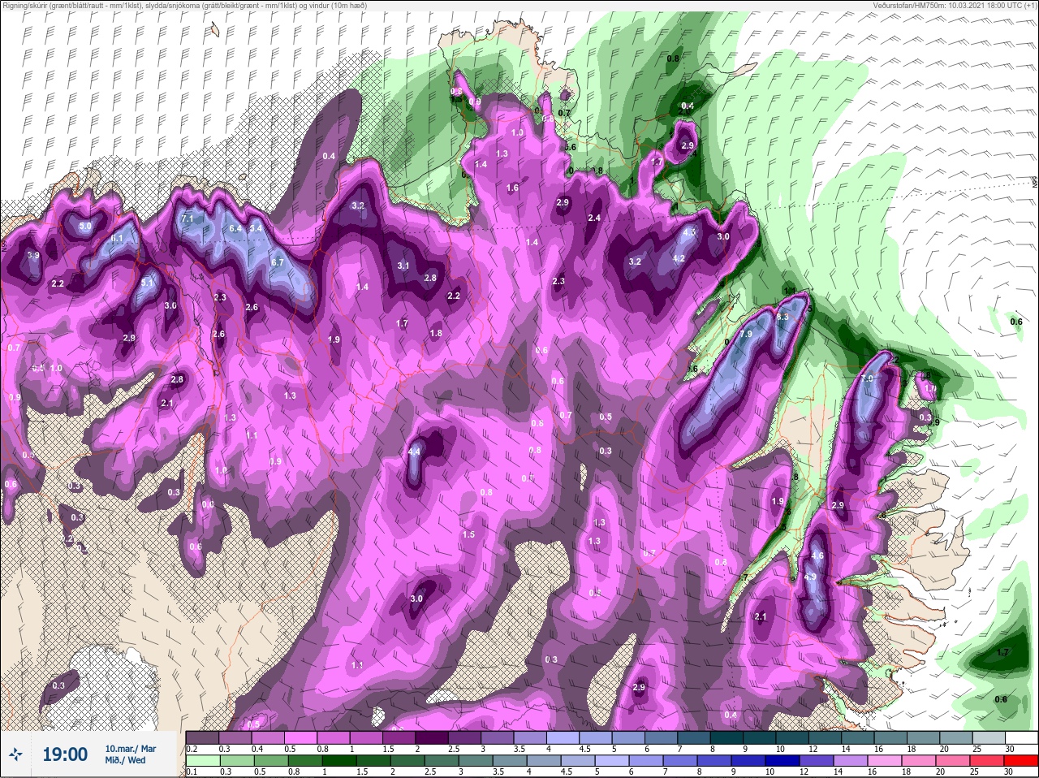1039x778 pixels.
Task: Click the 7.9 precipitation value label
Action: click(746, 335)
